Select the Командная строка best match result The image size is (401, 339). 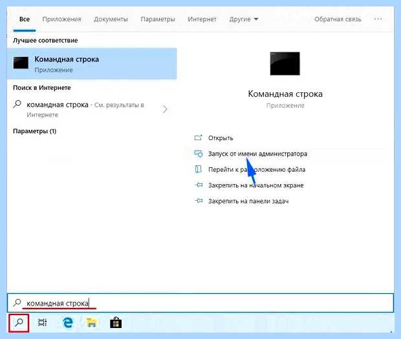(92, 63)
